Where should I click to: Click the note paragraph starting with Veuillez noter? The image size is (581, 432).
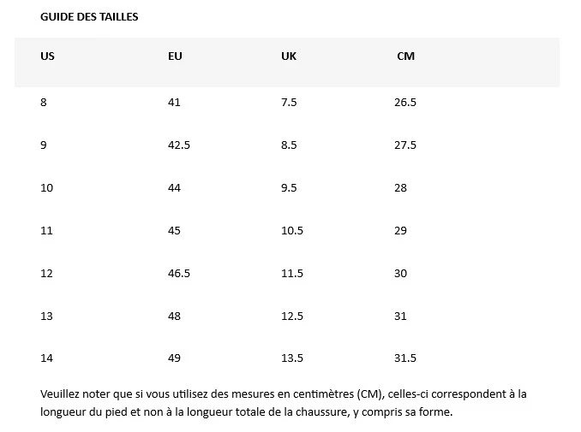[x=283, y=403]
